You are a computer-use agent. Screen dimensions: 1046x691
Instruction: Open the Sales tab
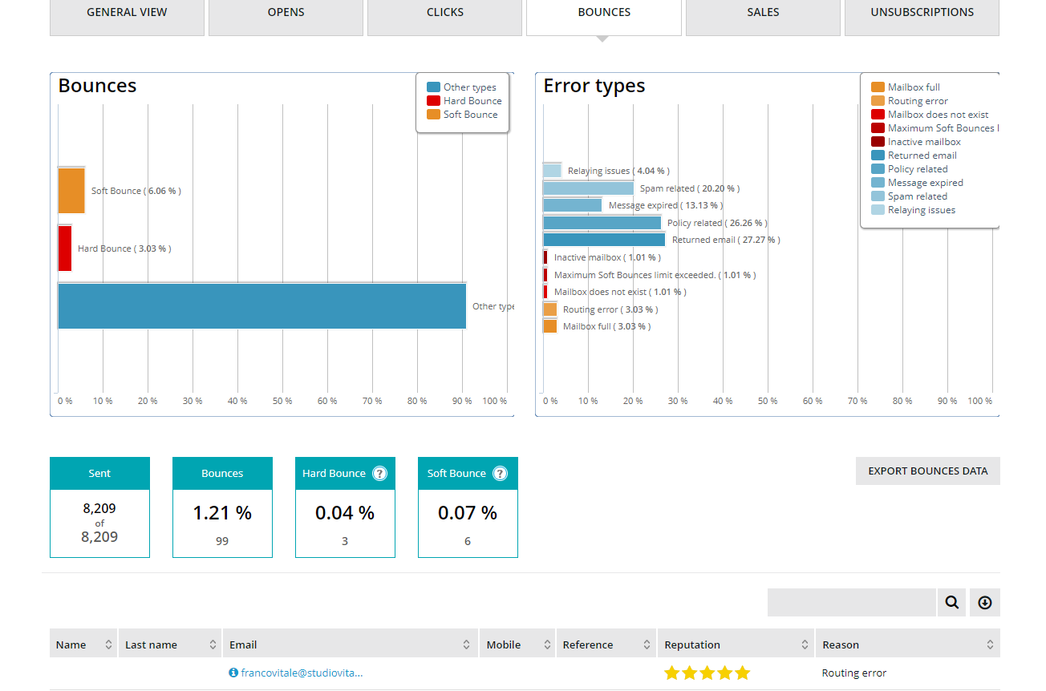tap(763, 16)
